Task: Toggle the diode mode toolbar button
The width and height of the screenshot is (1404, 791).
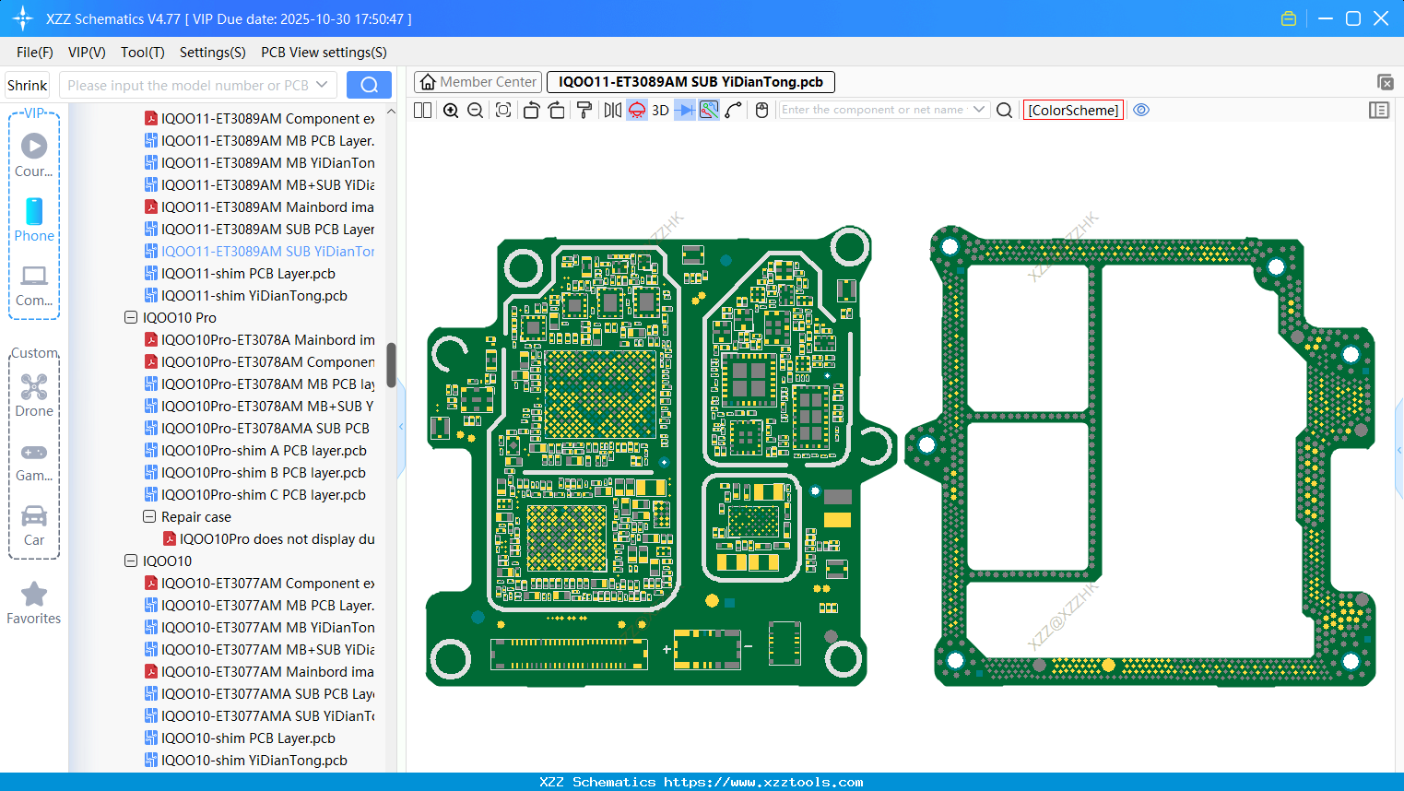Action: point(685,111)
